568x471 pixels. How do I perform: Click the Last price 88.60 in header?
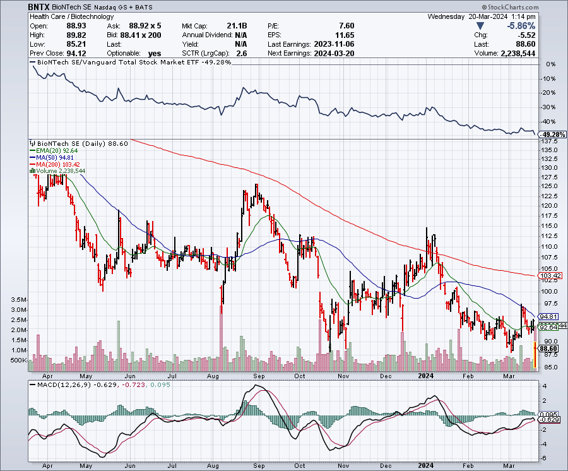click(526, 44)
